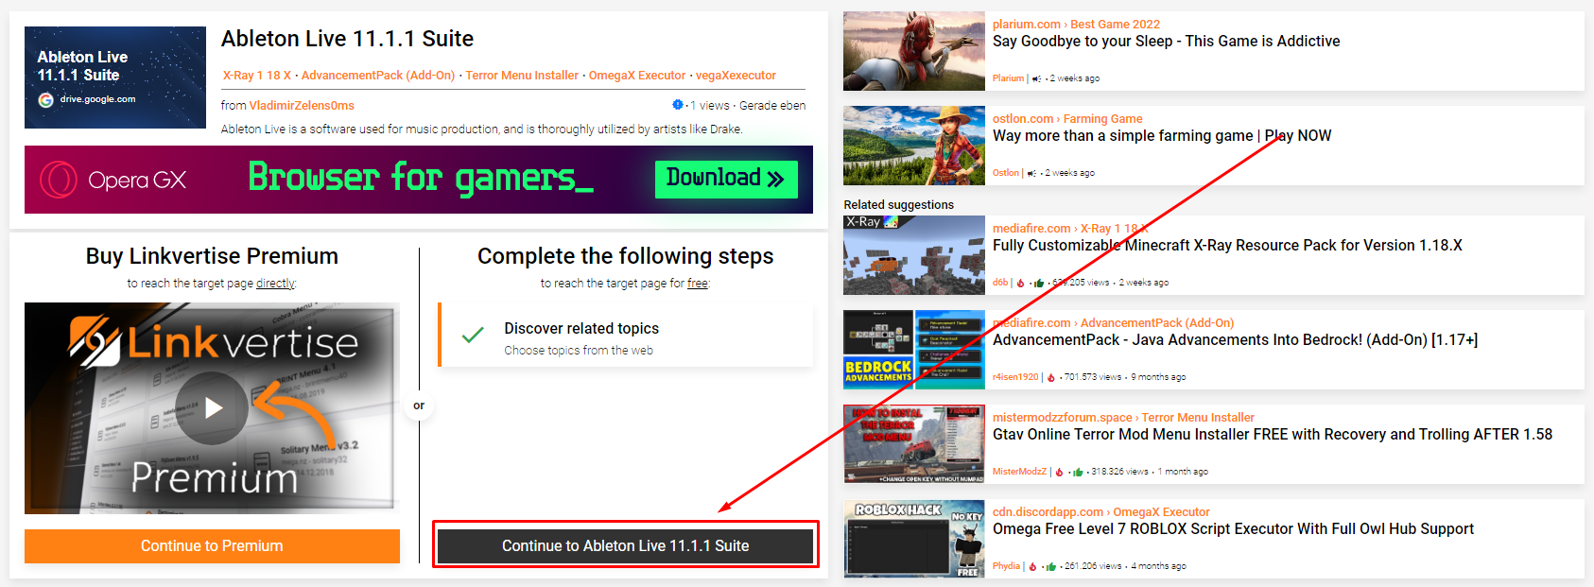
Task: Click the fire icon next to d6b
Action: coord(1021,283)
